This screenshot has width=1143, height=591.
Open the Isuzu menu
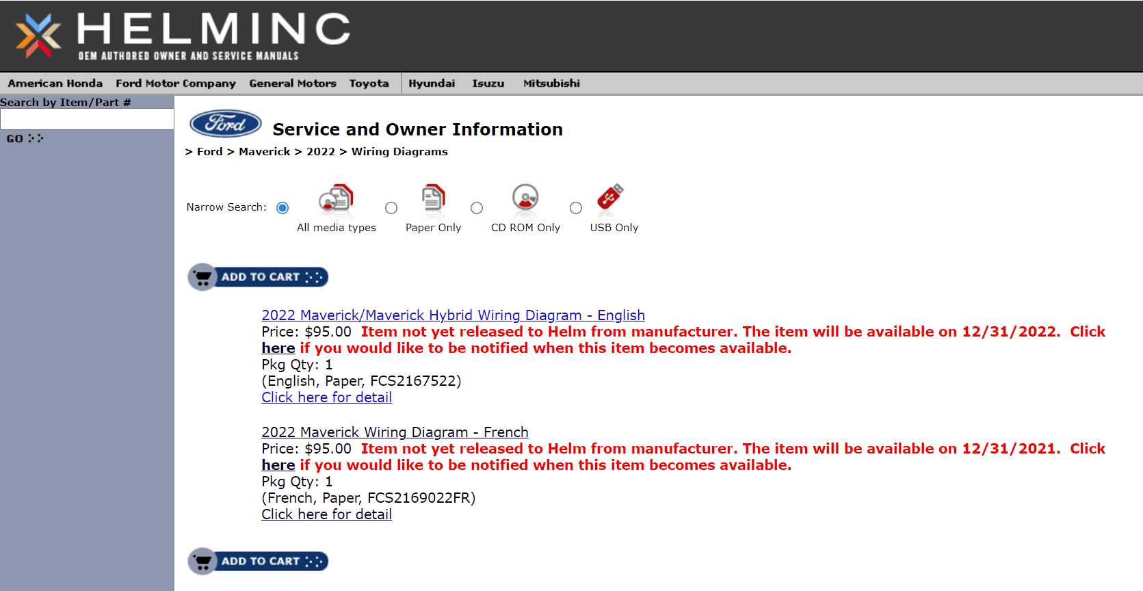click(x=488, y=83)
